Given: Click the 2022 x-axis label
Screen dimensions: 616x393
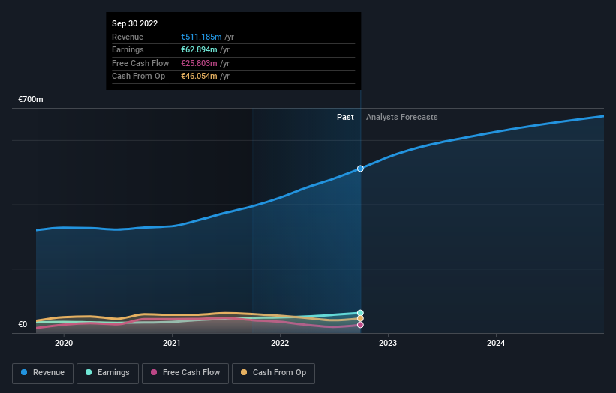Looking at the screenshot, I should [x=280, y=343].
